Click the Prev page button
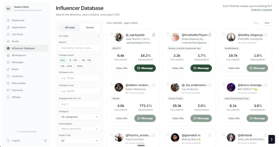279x147 pixels. [x=256, y=23]
